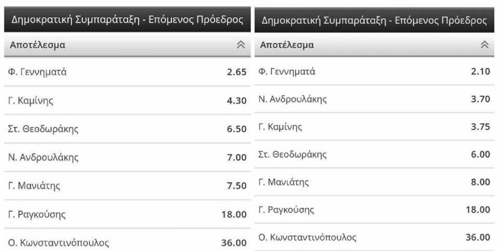Pick Ν. Ανδρουλάκης at 3.70
The image size is (499, 251).
coord(480,99)
